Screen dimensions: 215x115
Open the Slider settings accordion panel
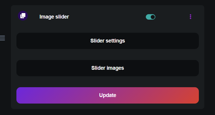pyautogui.click(x=107, y=41)
